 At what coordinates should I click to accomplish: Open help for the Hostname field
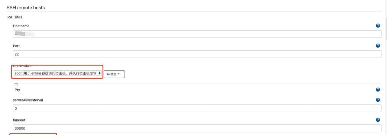coord(378,26)
